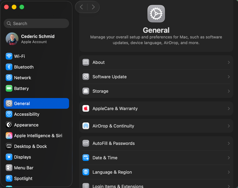This screenshot has height=188, width=238.
Task: Open the Network globe icon
Action: coord(9,78)
